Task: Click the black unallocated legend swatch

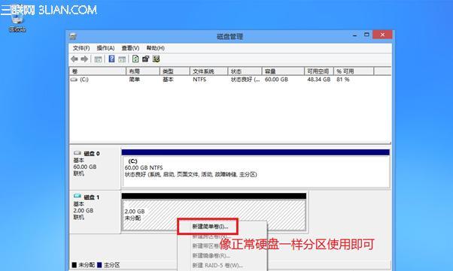Action: point(74,265)
